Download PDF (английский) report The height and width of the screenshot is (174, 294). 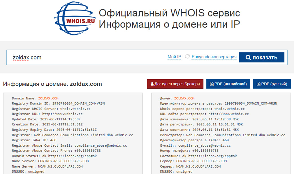228,84
